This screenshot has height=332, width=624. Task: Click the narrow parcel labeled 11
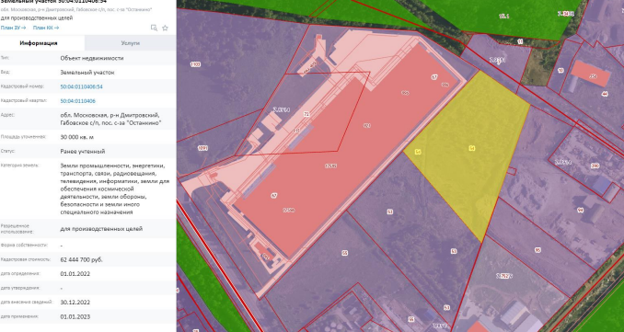pos(520,41)
